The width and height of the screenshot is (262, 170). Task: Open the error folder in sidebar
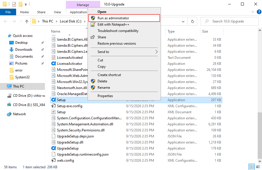pos(19,70)
